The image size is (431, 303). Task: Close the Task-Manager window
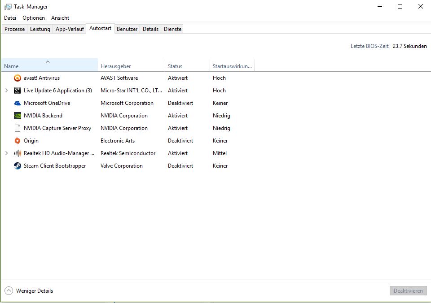point(421,6)
